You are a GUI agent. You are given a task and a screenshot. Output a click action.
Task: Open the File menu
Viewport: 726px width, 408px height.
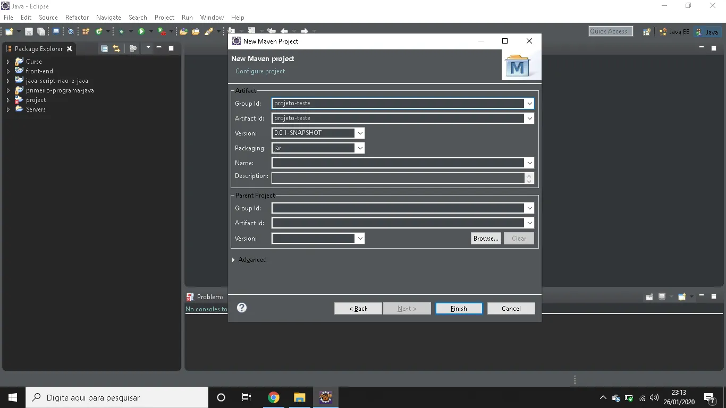tap(9, 18)
